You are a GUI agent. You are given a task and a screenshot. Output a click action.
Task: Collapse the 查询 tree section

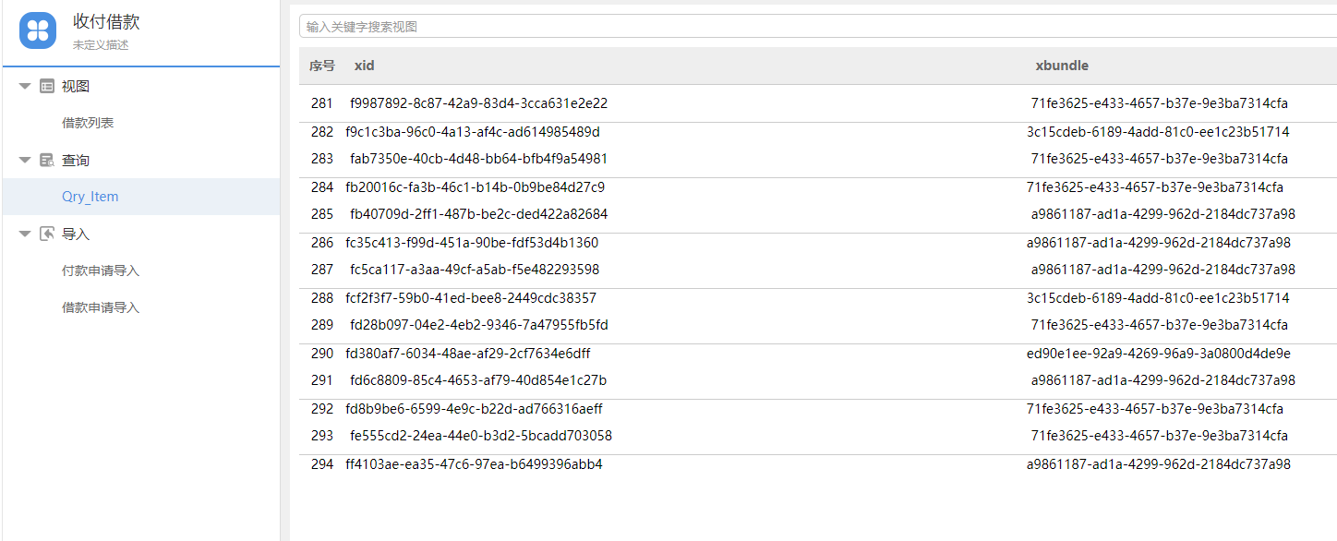(x=25, y=160)
